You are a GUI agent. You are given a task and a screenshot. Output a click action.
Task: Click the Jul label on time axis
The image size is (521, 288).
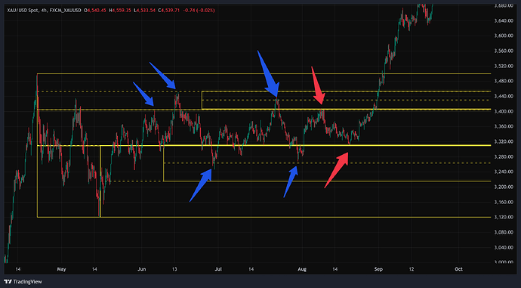click(218, 269)
